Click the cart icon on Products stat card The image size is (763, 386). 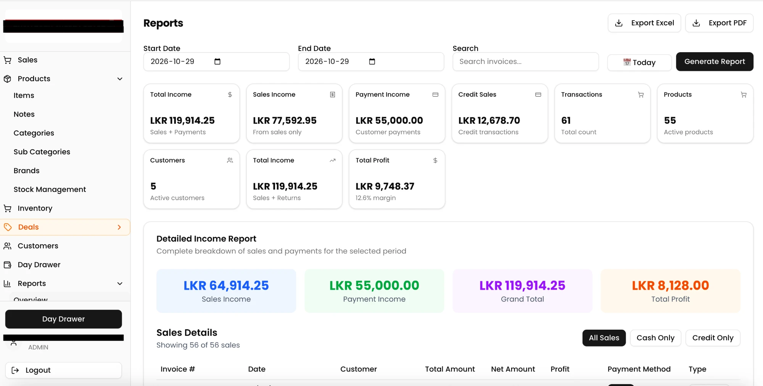(x=744, y=94)
